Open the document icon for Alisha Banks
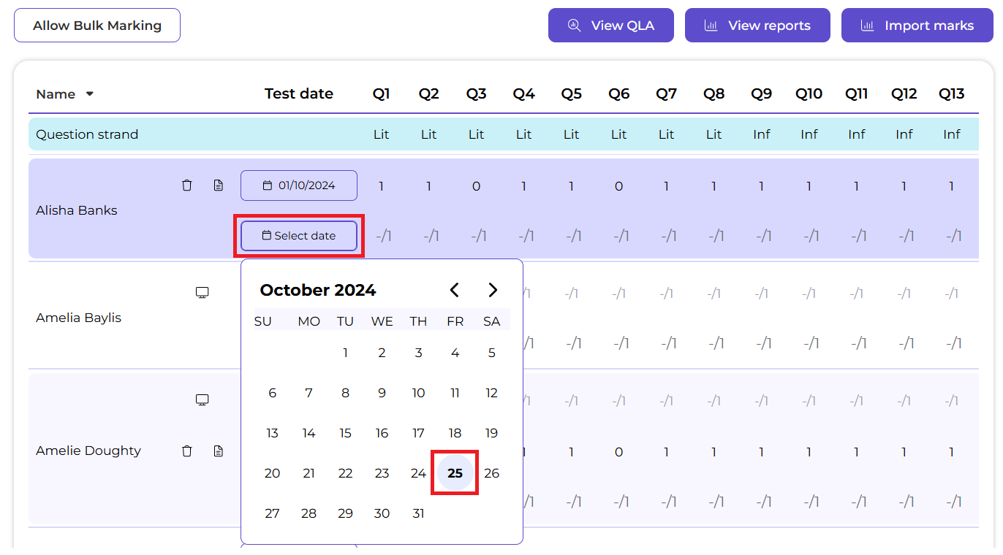 [x=218, y=185]
